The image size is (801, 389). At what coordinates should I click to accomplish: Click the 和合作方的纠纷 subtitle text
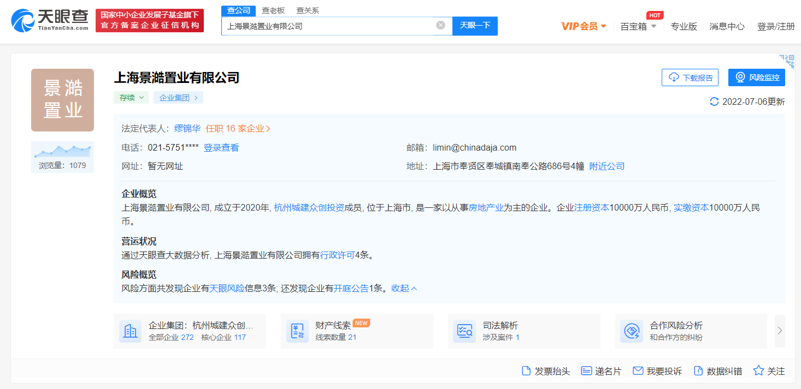(x=676, y=337)
